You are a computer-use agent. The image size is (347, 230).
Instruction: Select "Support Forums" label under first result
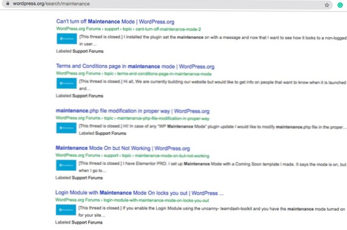point(88,51)
